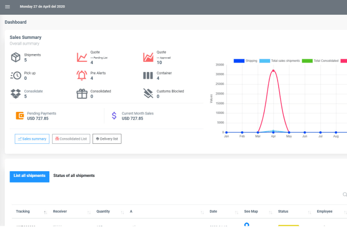Click the 'Pre Alerts' label text
The image size is (347, 231).
pyautogui.click(x=98, y=73)
